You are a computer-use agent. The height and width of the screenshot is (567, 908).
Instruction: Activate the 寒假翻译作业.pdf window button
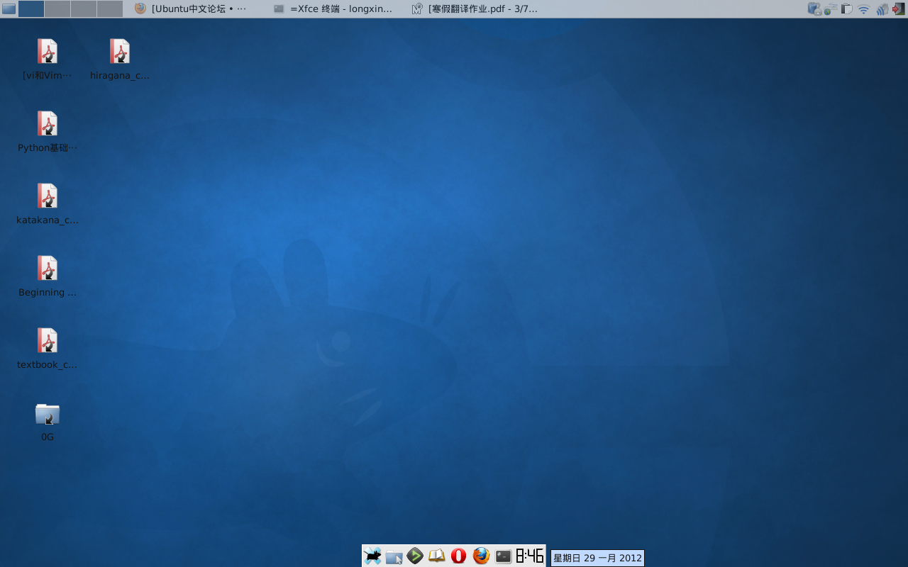pyautogui.click(x=475, y=9)
